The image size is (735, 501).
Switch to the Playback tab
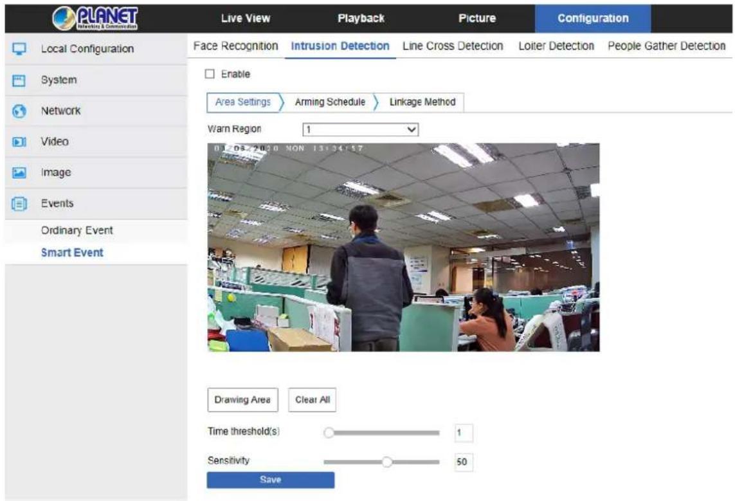point(361,18)
